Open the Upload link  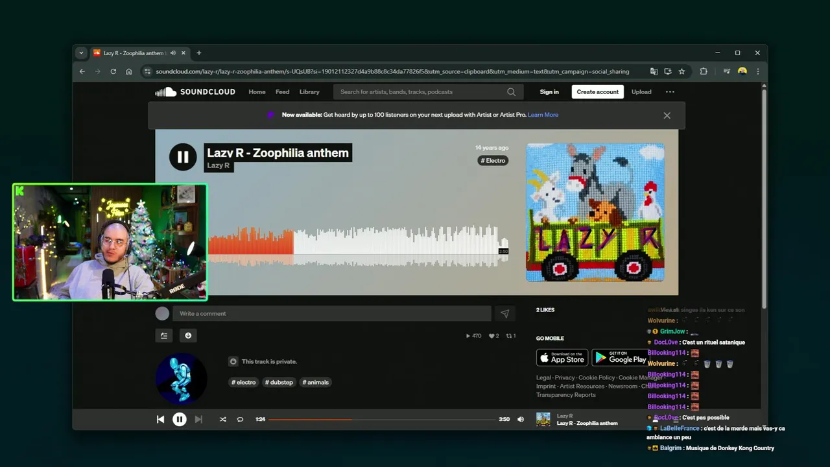[641, 92]
